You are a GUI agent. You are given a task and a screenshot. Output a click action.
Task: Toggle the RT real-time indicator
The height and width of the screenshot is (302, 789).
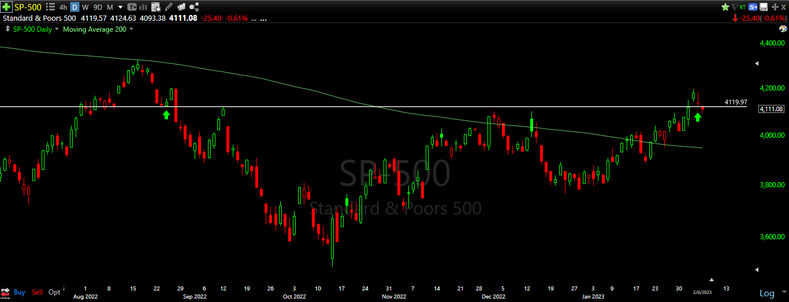click(x=743, y=7)
